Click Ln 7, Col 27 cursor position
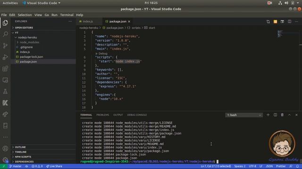Screen dimensions: 302x169 point(216,166)
